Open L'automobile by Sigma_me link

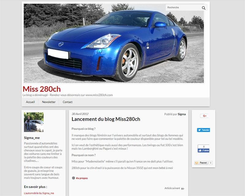coord(39,193)
